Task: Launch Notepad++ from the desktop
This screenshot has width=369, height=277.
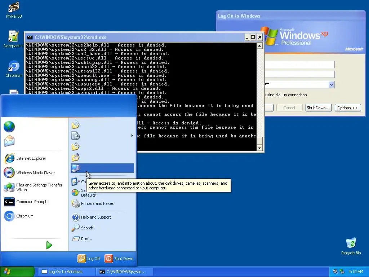Action: click(x=13, y=39)
